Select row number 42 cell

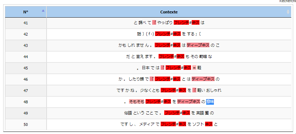pos(26,34)
